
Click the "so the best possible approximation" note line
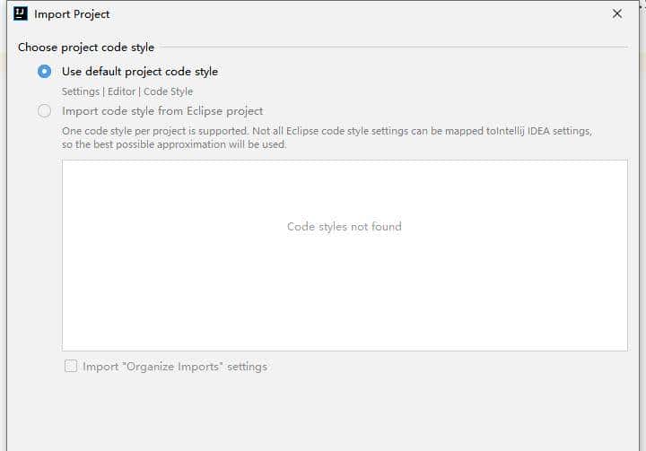(174, 144)
